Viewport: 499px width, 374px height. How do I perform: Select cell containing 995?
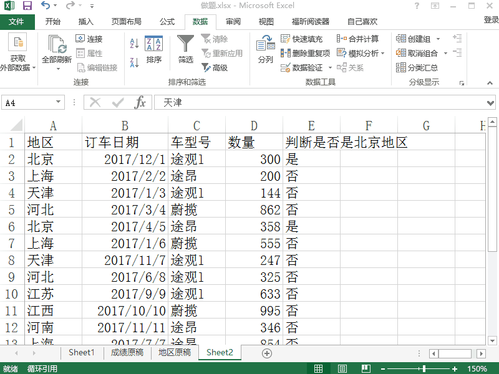(x=254, y=310)
